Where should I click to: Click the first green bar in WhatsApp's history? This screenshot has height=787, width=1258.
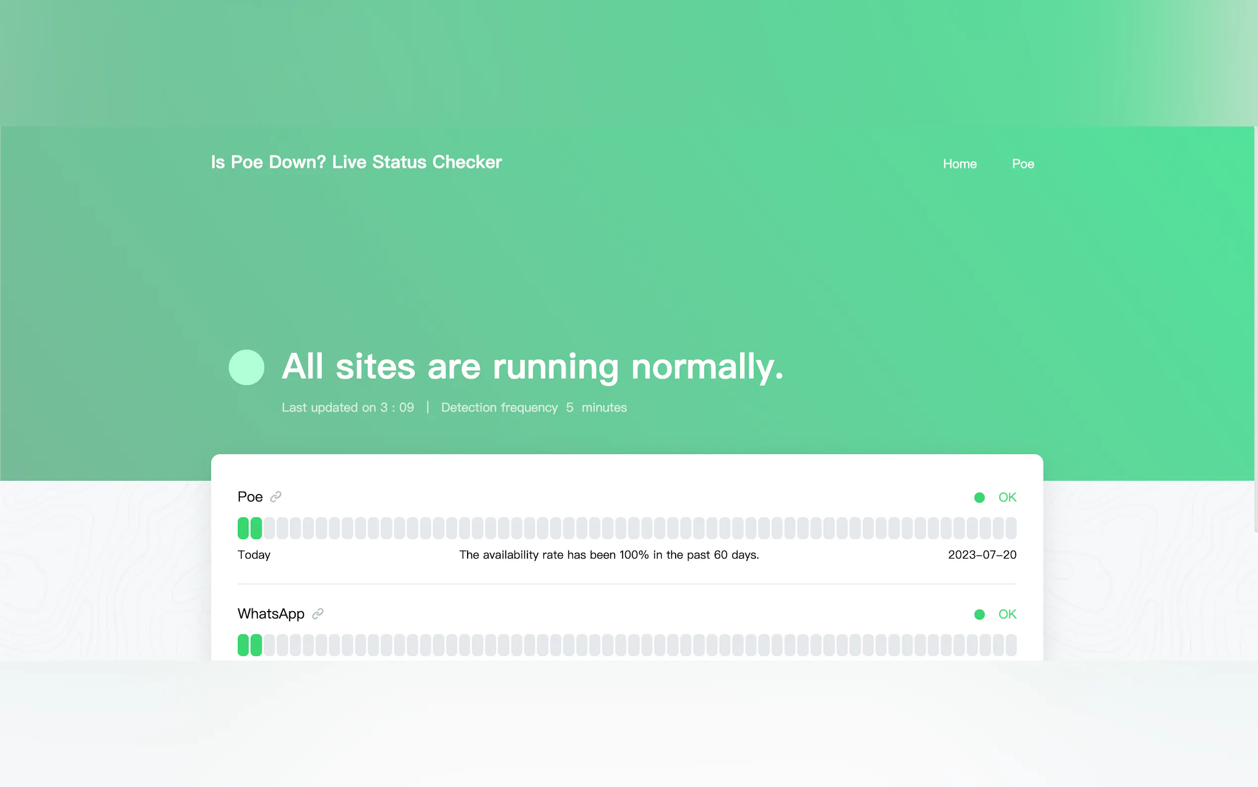click(x=243, y=645)
